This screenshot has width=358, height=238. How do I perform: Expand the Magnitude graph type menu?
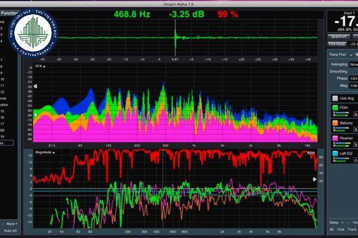point(44,153)
